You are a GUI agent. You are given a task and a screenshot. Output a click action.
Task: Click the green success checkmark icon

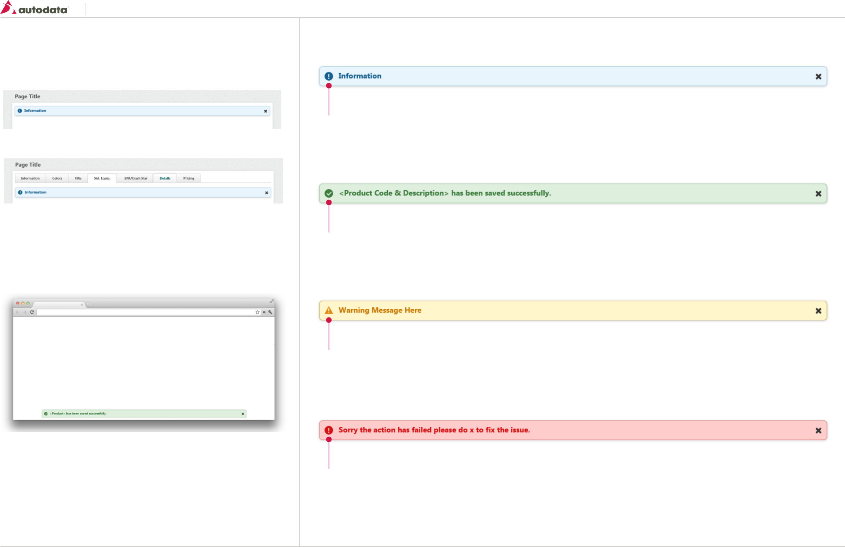pos(329,193)
